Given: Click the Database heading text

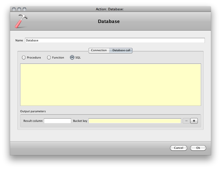Looking at the screenshot, I should click(x=109, y=21).
